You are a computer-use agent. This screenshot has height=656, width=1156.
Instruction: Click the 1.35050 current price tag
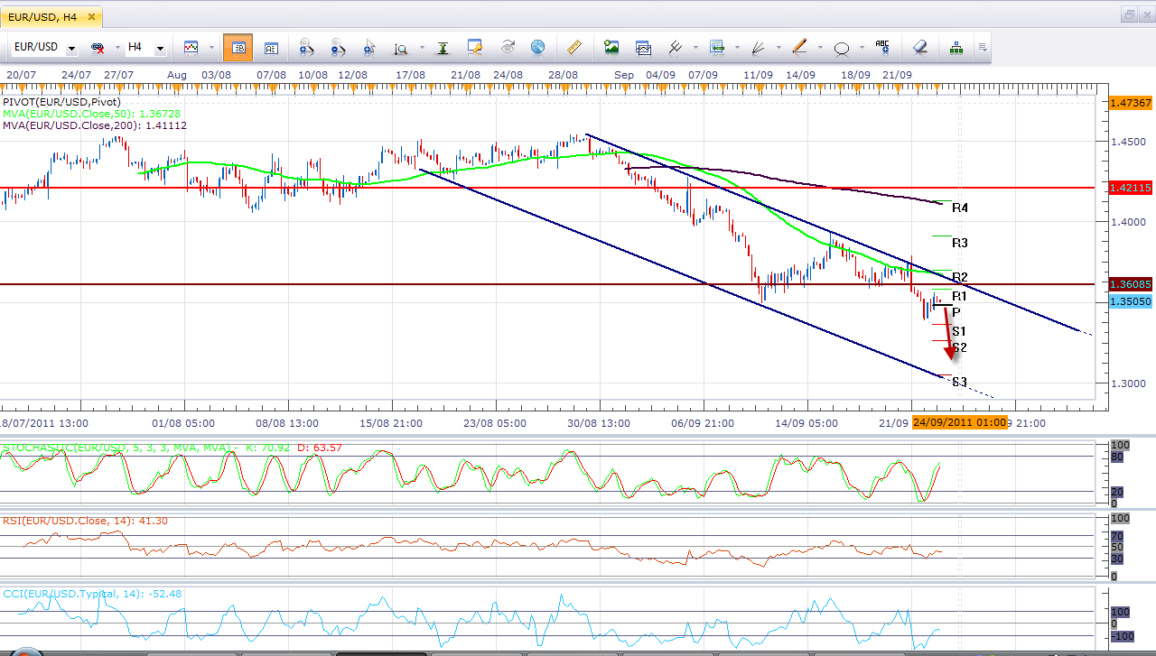[x=1129, y=301]
